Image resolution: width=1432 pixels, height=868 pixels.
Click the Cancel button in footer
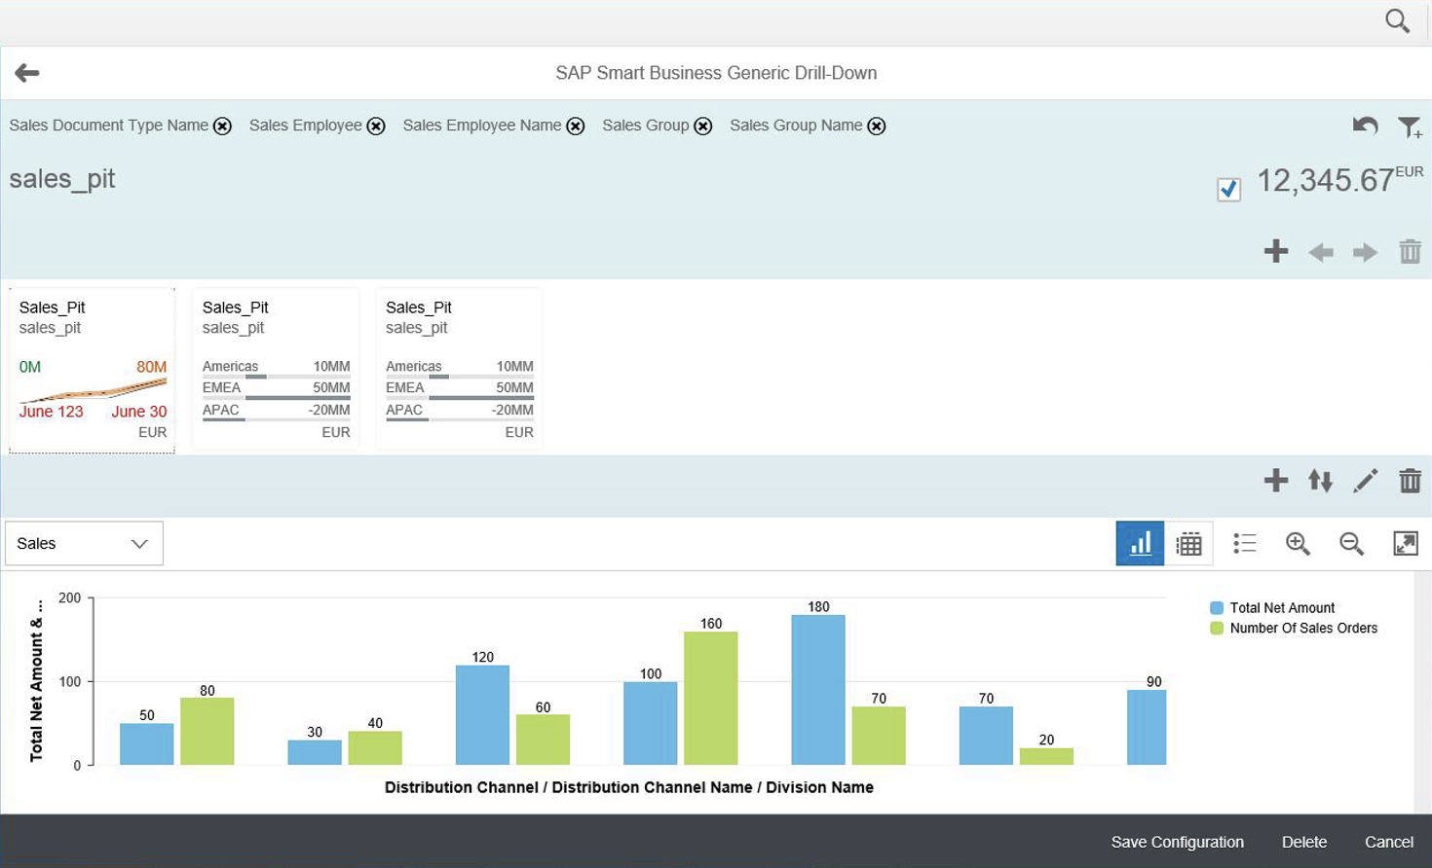tap(1388, 842)
